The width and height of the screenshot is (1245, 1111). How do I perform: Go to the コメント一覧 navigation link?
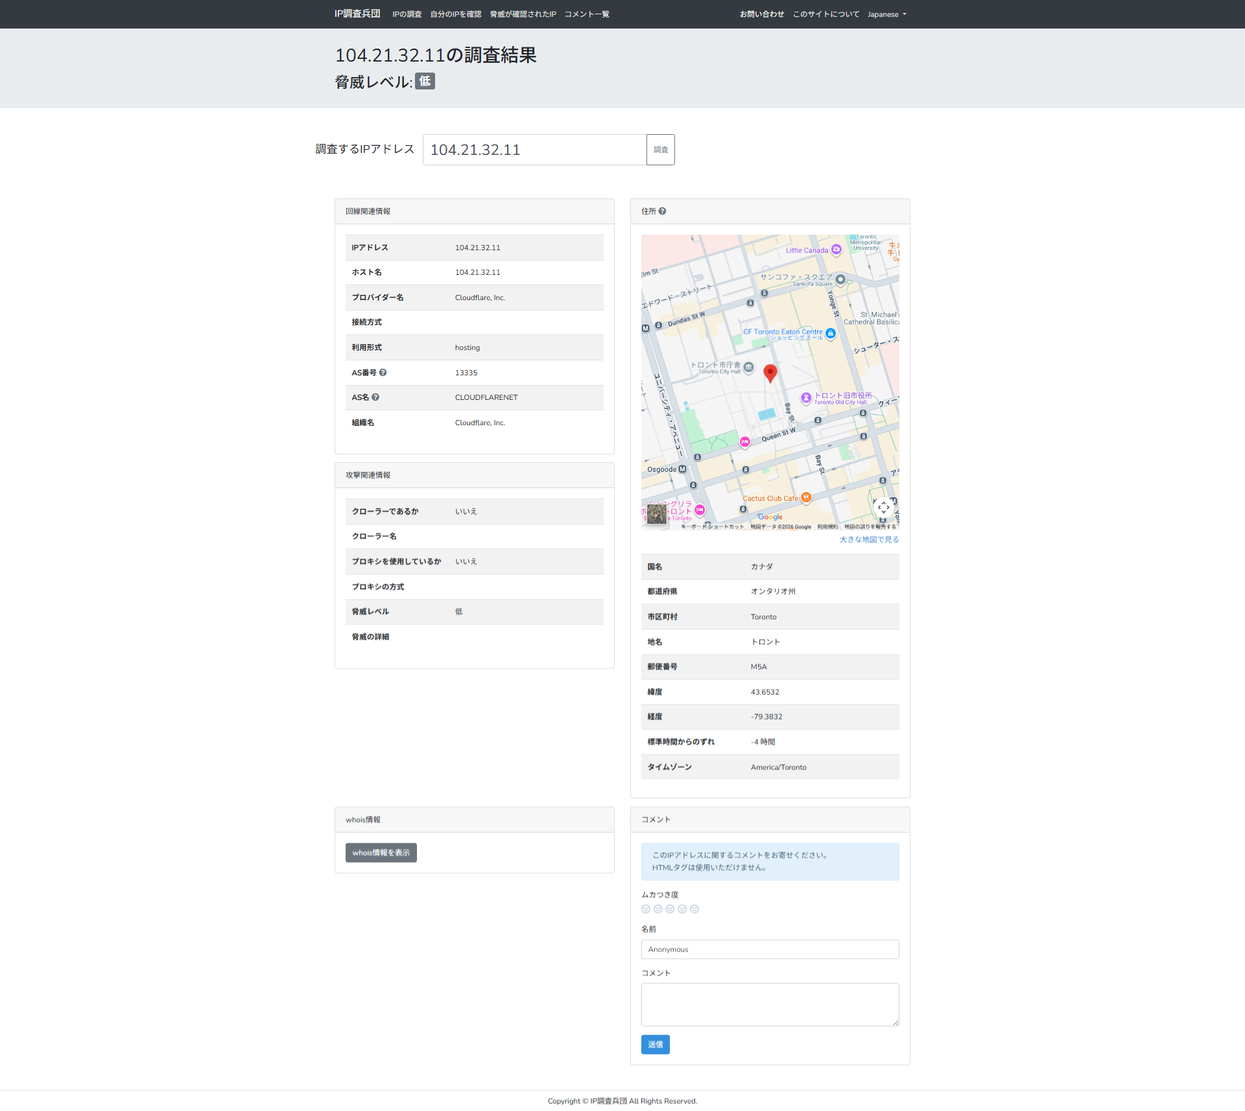586,14
